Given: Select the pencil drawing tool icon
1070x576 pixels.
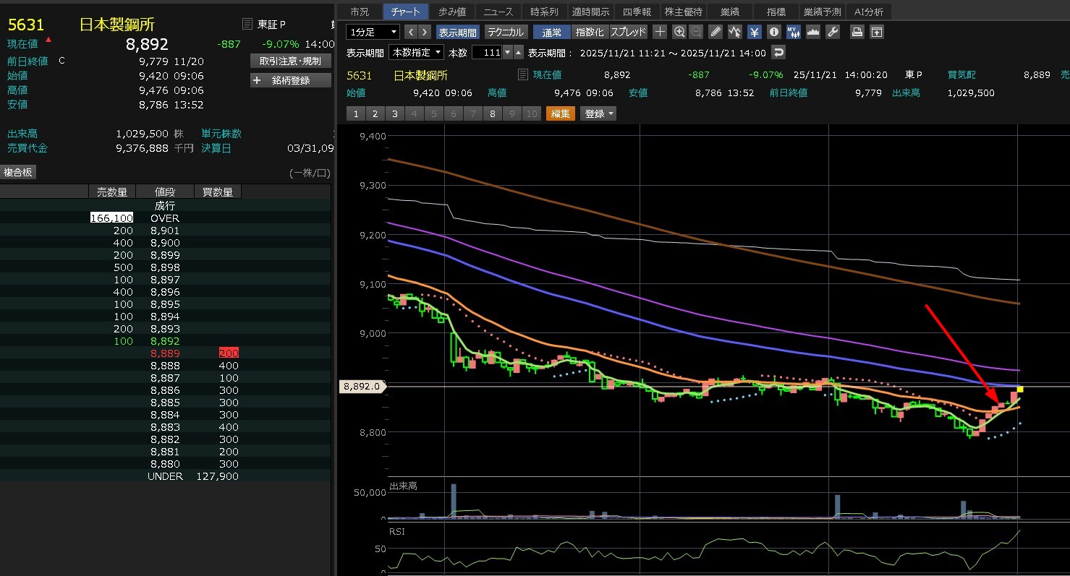Looking at the screenshot, I should [716, 32].
